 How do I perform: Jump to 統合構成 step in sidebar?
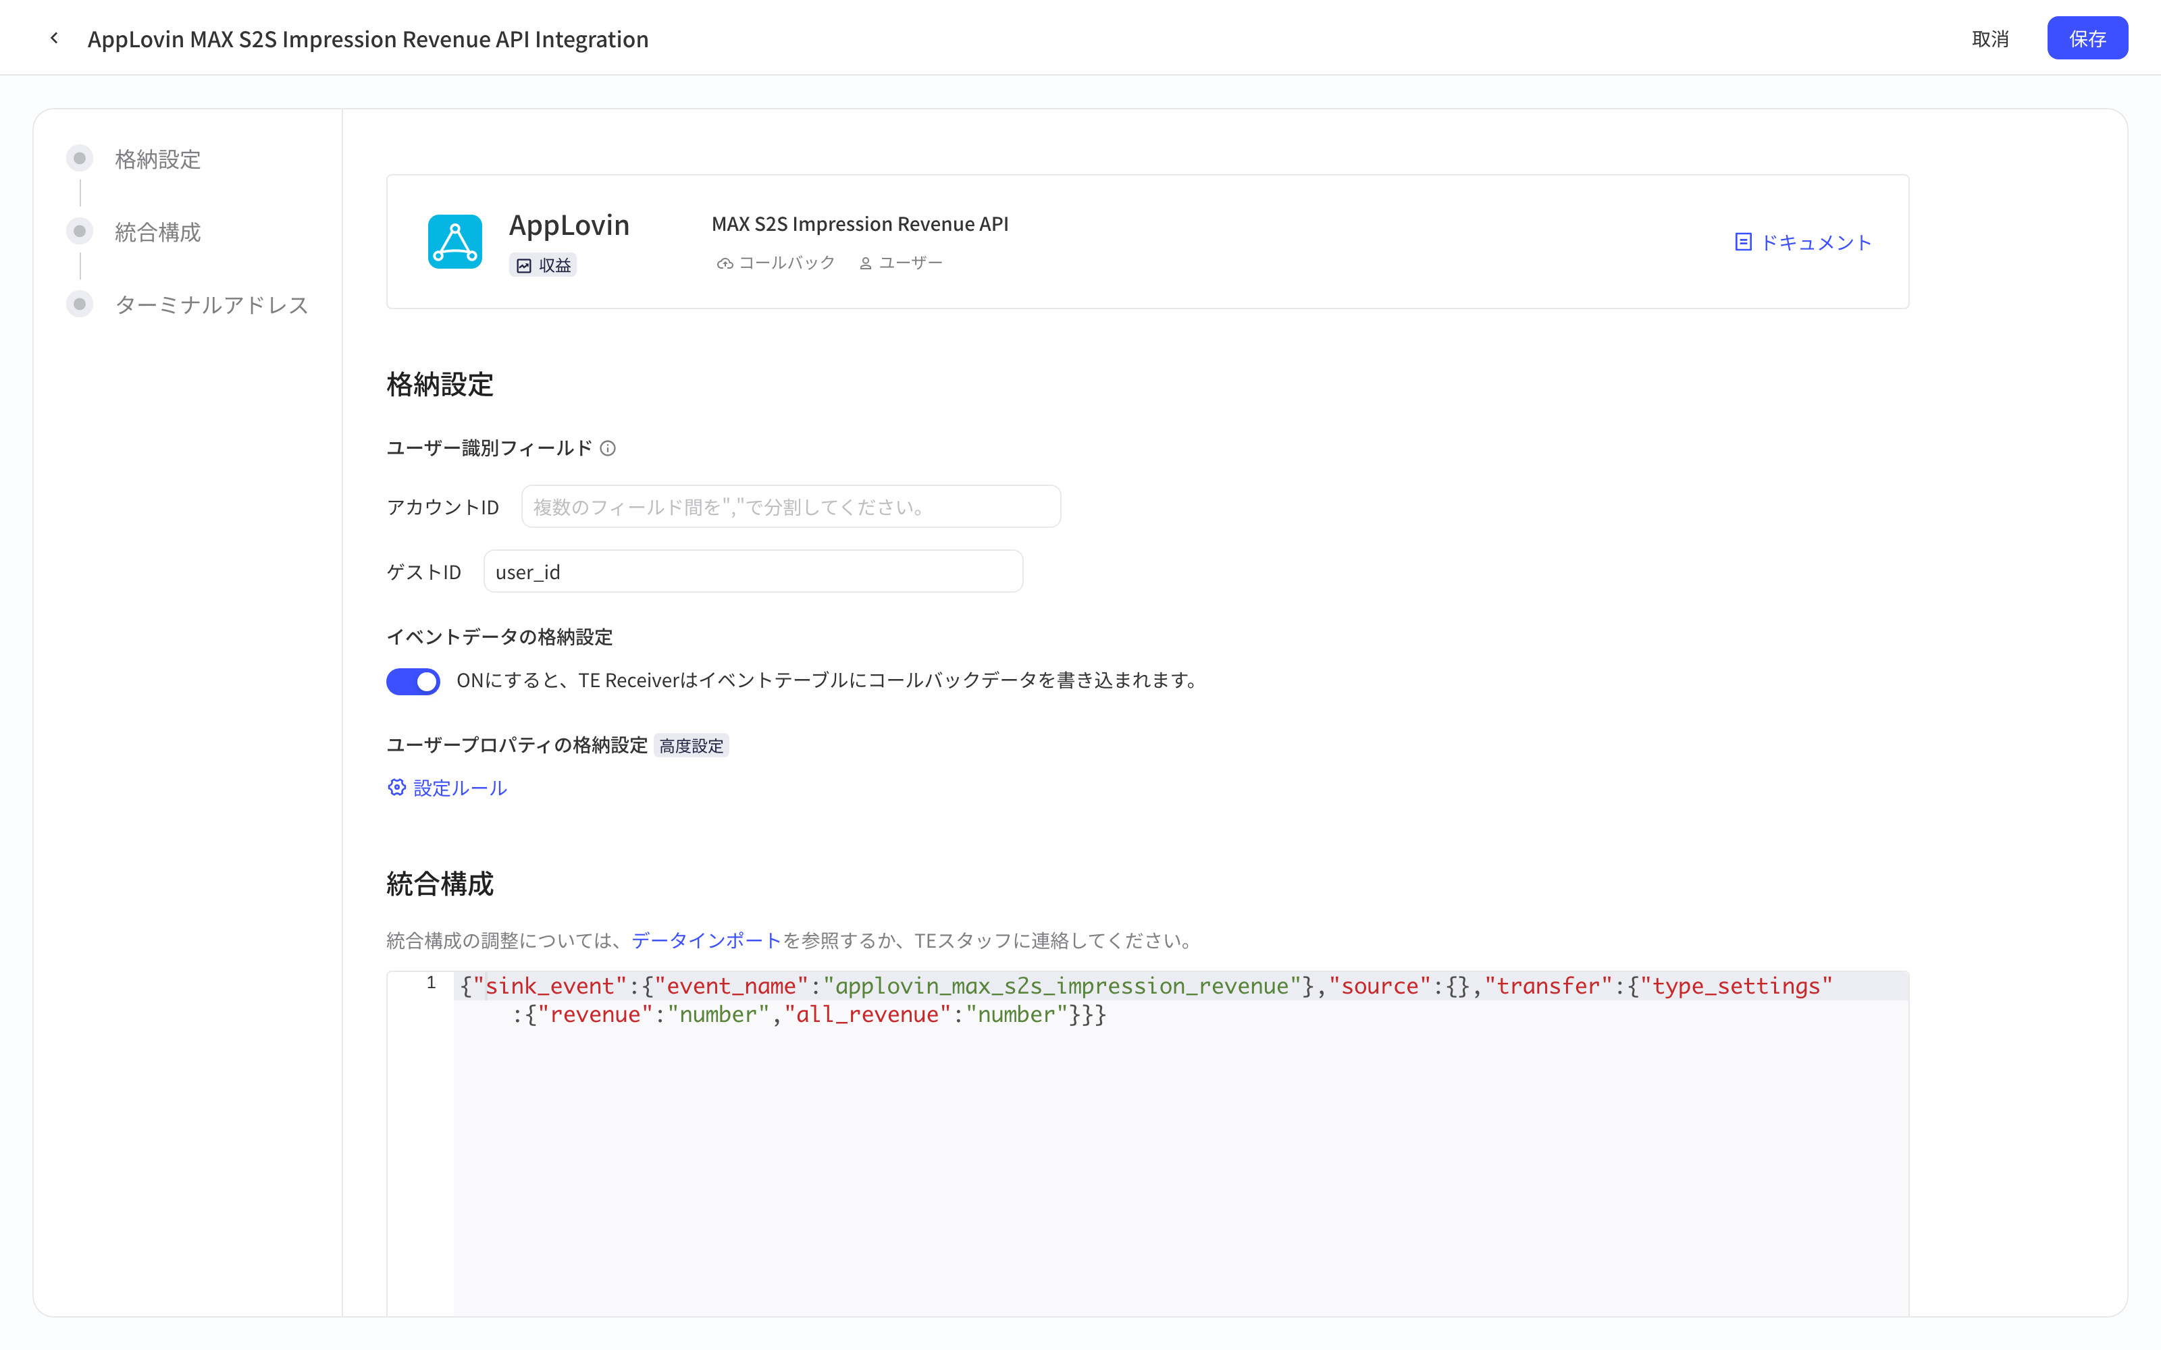(x=158, y=232)
